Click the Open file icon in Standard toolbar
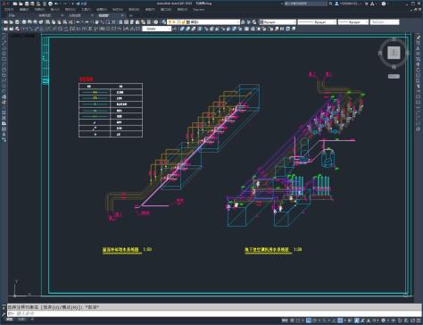The width and height of the screenshot is (423, 325). pos(12,22)
